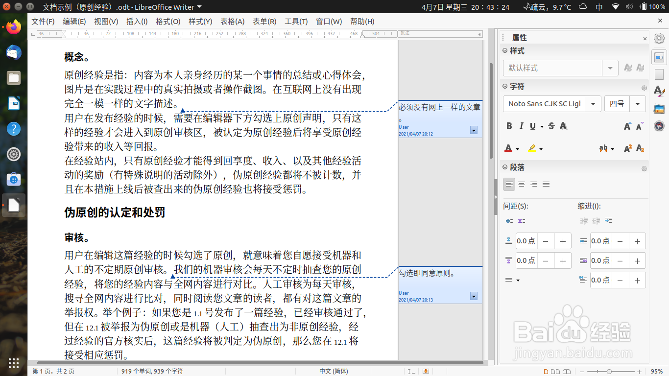Screen dimensions: 669x376
Task: Apply italic formatting from the sidebar
Action: [x=521, y=126]
